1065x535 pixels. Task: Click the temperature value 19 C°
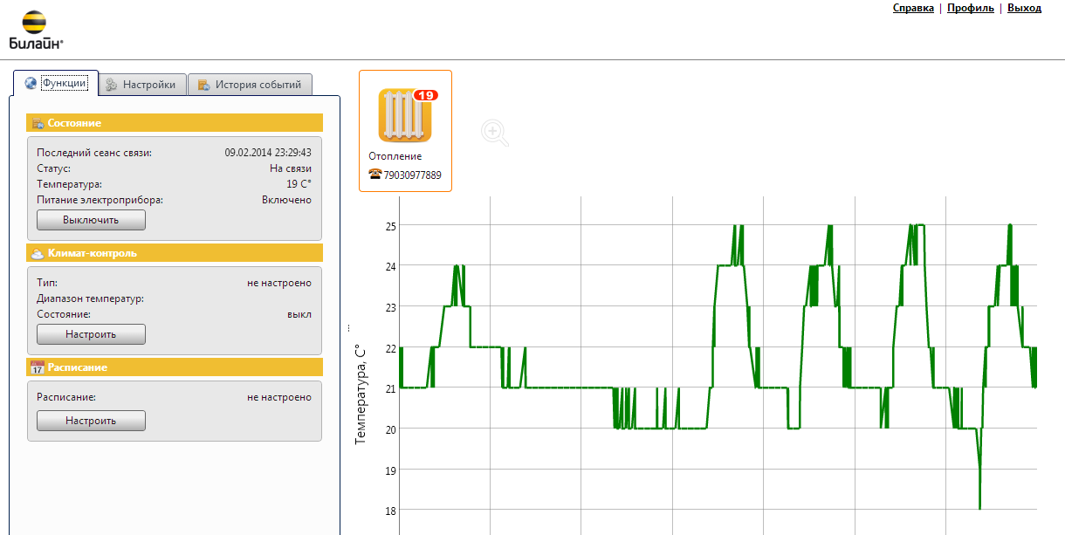299,184
